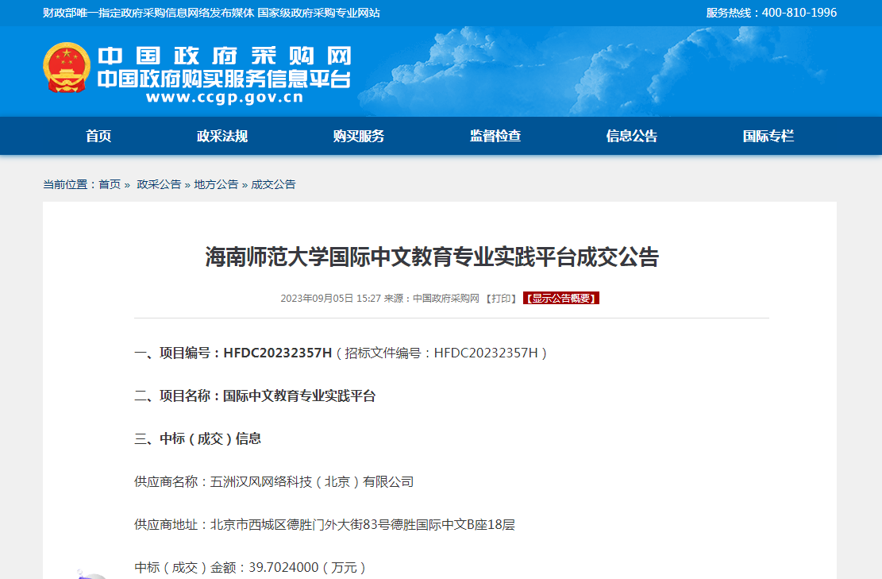882x579 pixels.
Task: Click the 首页 breadcrumb link
Action: tap(110, 184)
